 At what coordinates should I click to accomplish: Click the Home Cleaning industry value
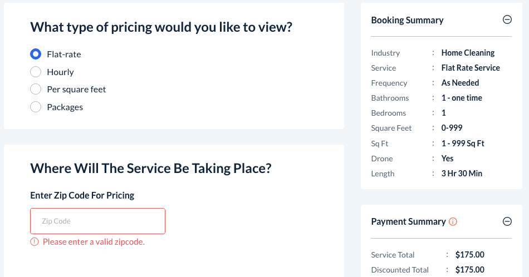(468, 53)
